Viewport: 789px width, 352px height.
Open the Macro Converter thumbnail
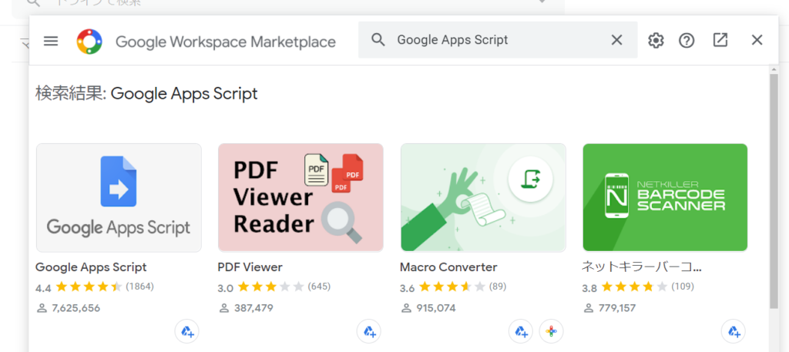(483, 197)
